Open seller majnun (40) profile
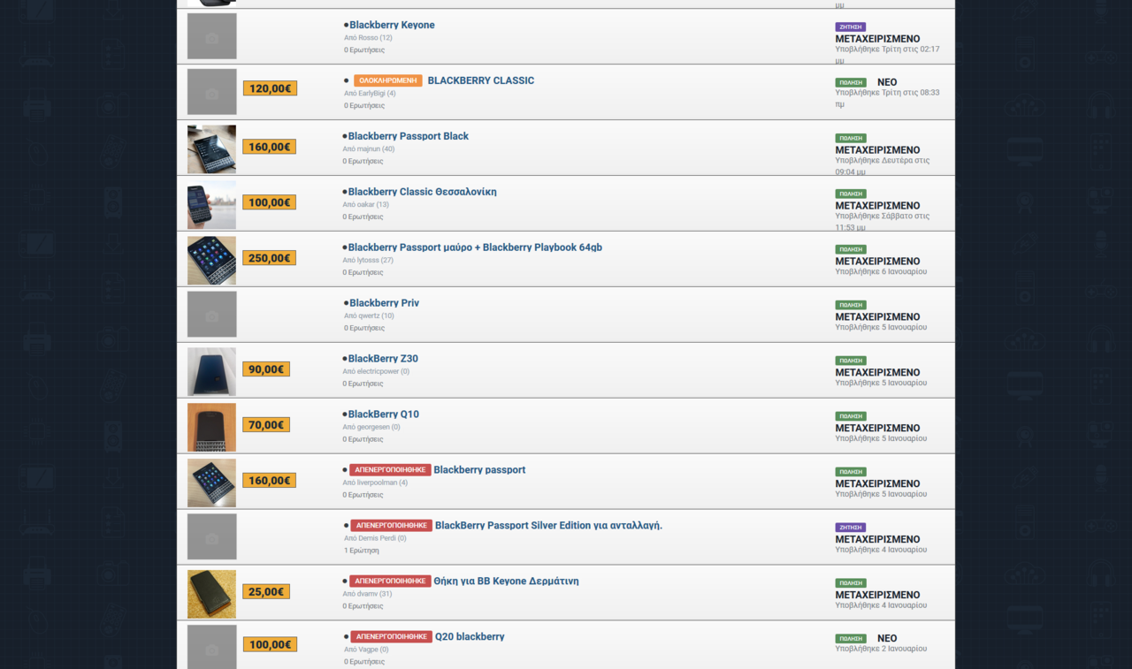 (x=369, y=149)
